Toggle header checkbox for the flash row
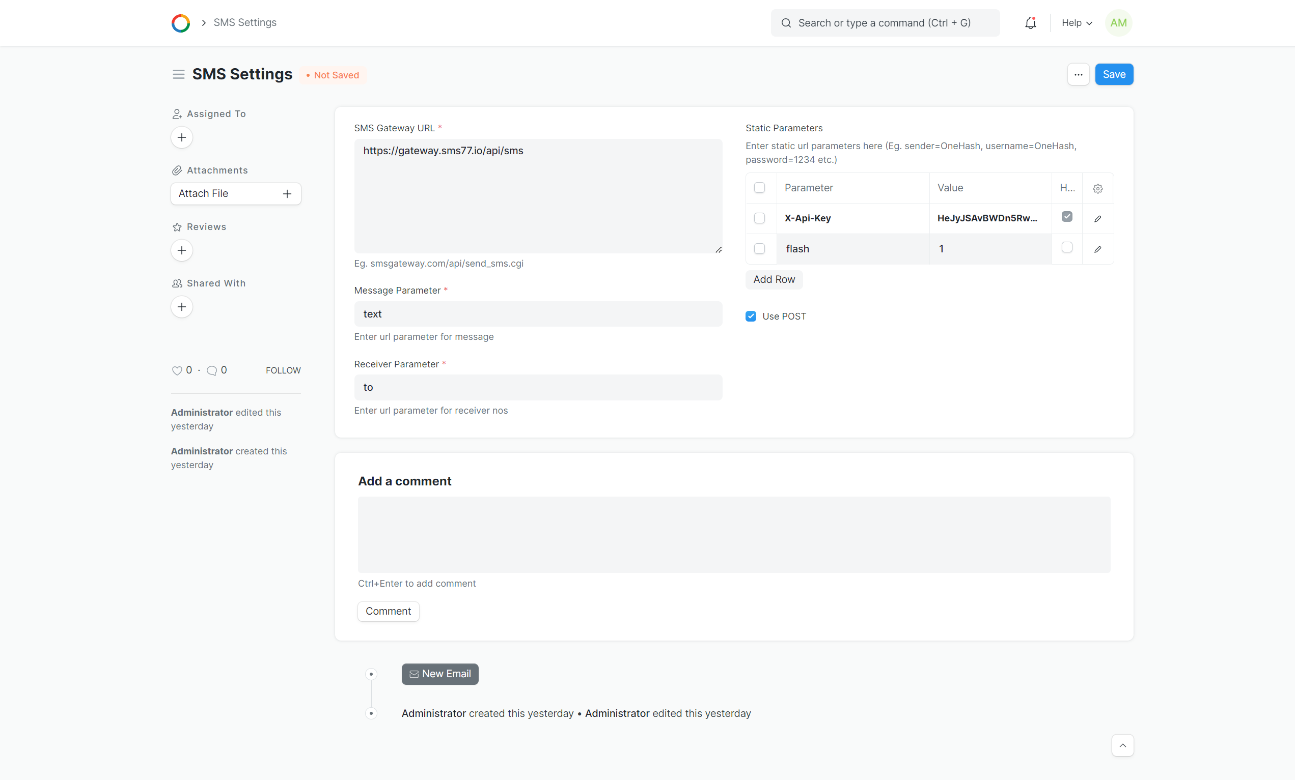 [x=1066, y=247]
